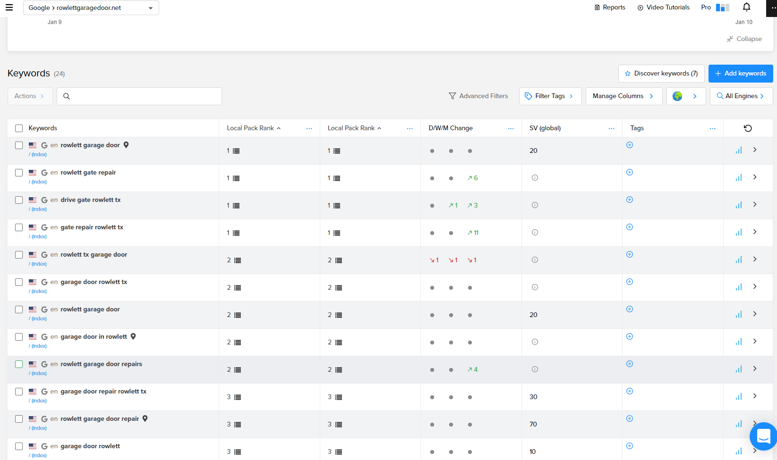Screen dimensions: 777x460
Task: Open the hamburger menu
Action: (x=9, y=8)
